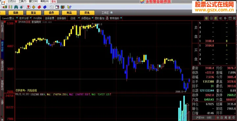Screen dimensions: 237x121
Task: Open the 工具(T) menu
Action: pyautogui.click(x=22, y=1)
